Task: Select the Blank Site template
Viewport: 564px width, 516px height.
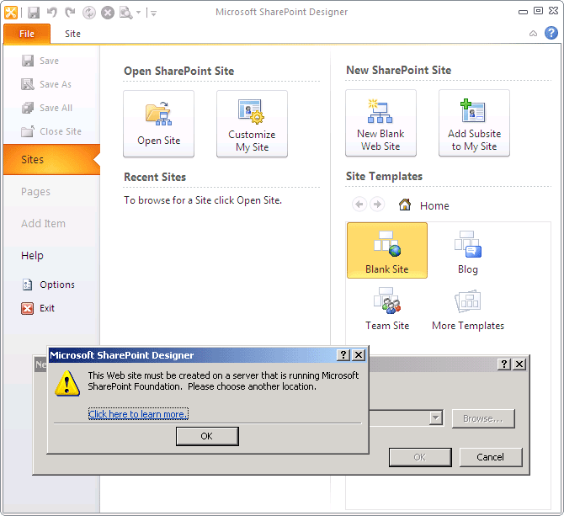Action: click(387, 250)
